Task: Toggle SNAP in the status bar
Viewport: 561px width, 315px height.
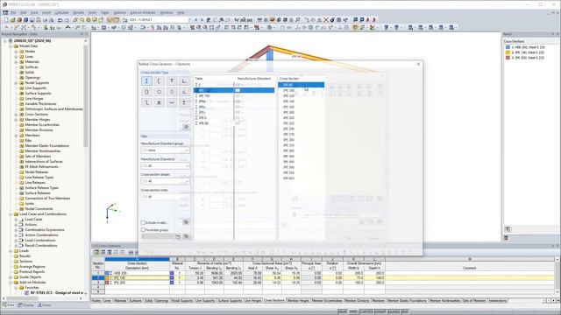Action: [343, 311]
